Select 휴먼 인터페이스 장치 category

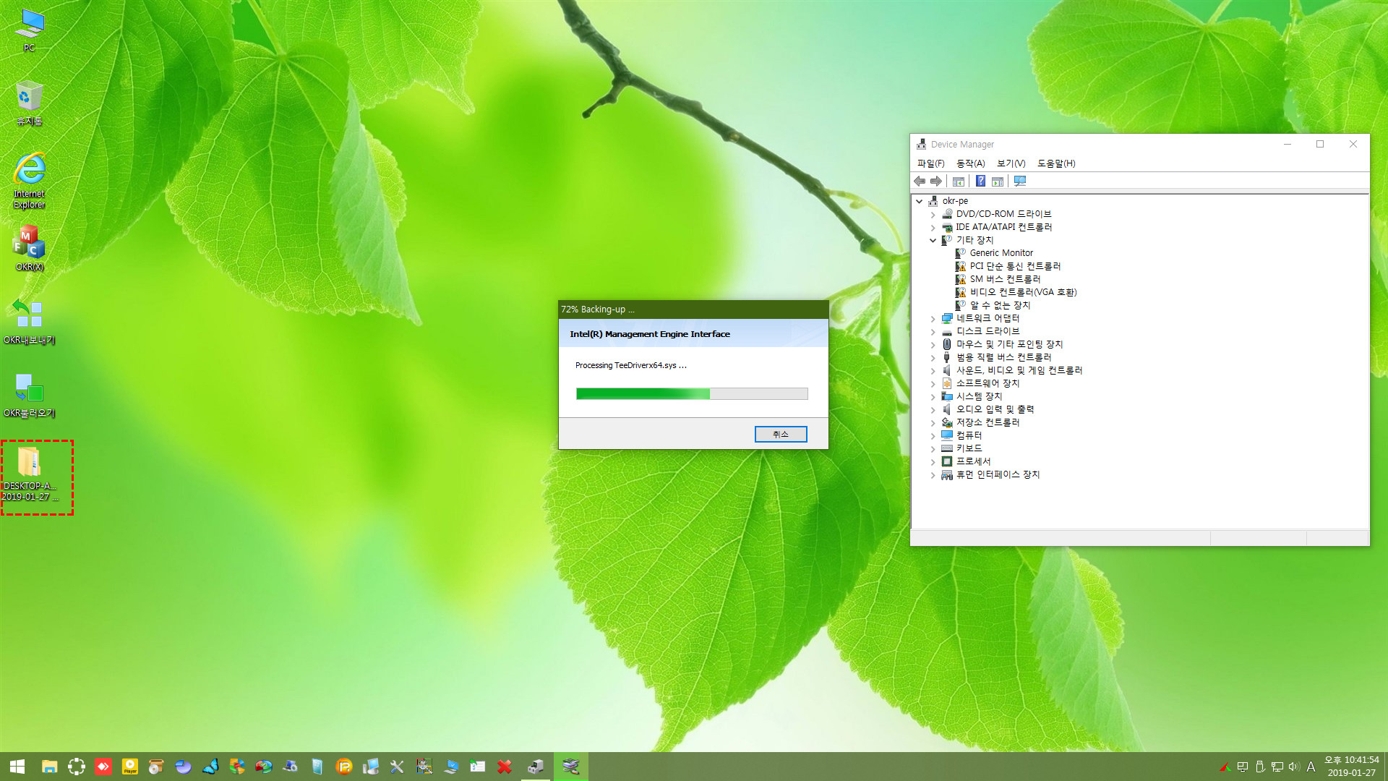point(998,474)
